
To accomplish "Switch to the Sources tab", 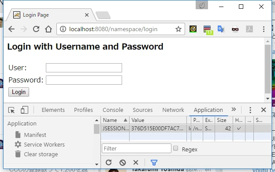I will tap(143, 110).
